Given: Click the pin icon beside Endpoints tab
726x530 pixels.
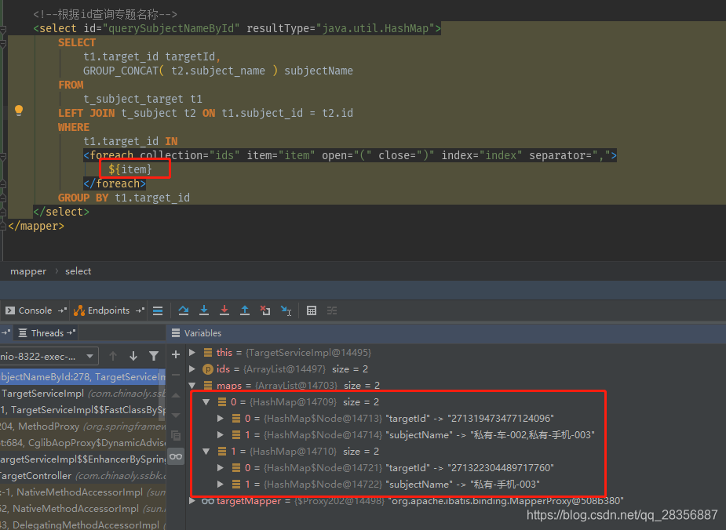Looking at the screenshot, I should click(140, 310).
